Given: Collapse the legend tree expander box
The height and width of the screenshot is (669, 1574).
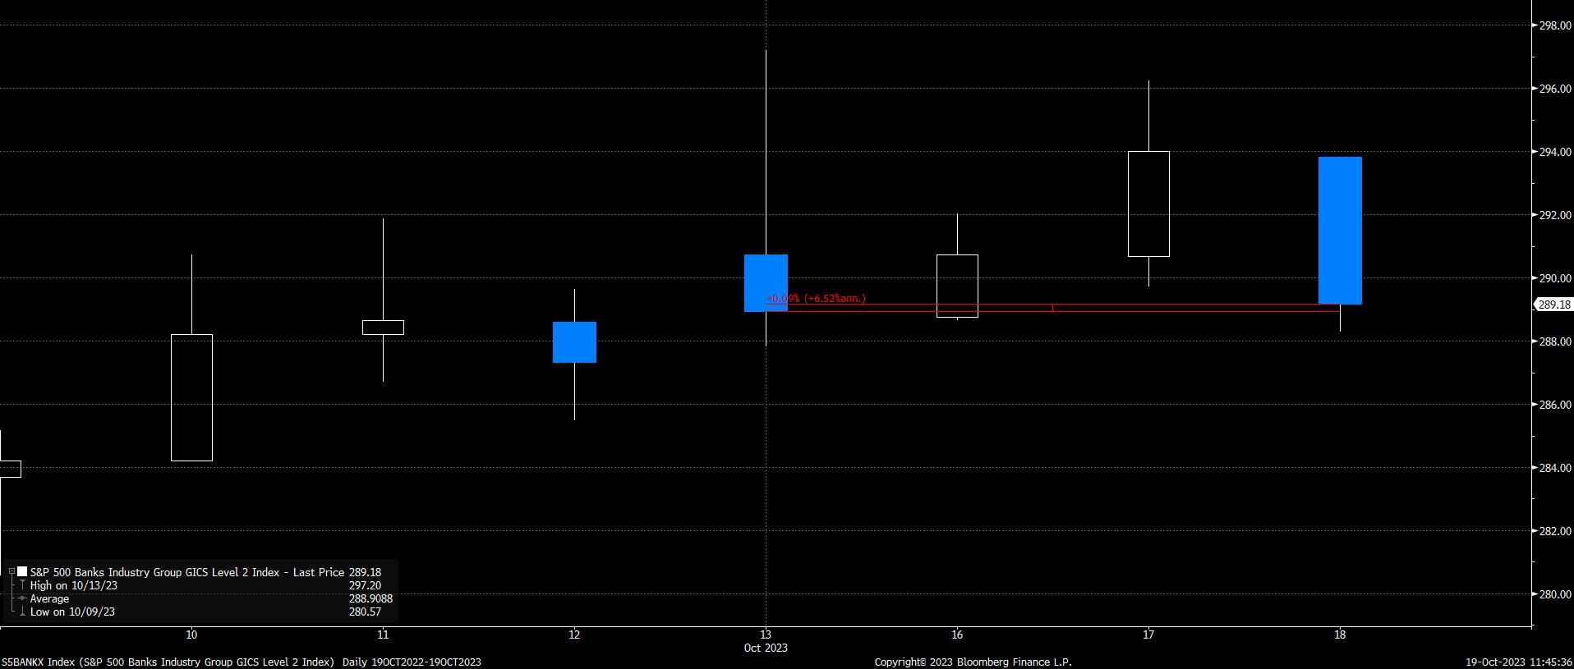Looking at the screenshot, I should (x=12, y=571).
